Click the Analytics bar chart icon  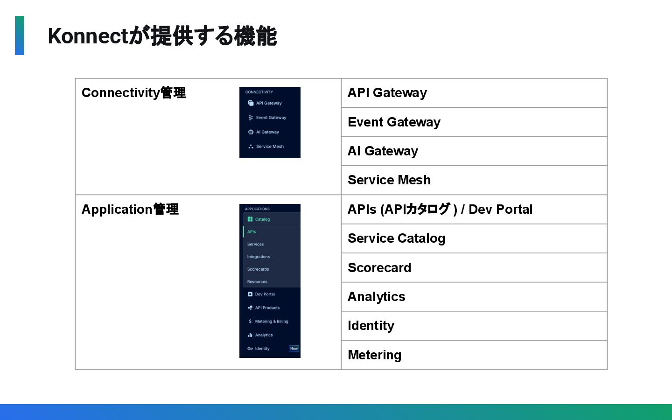click(250, 335)
